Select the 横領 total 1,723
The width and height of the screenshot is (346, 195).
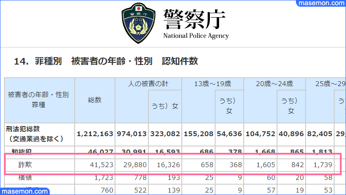click(x=104, y=177)
